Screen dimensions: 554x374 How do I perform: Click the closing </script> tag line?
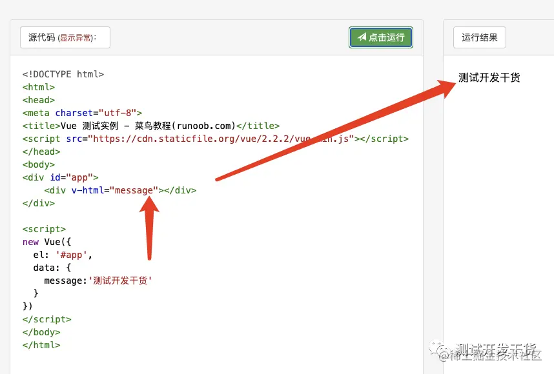pyautogui.click(x=46, y=319)
